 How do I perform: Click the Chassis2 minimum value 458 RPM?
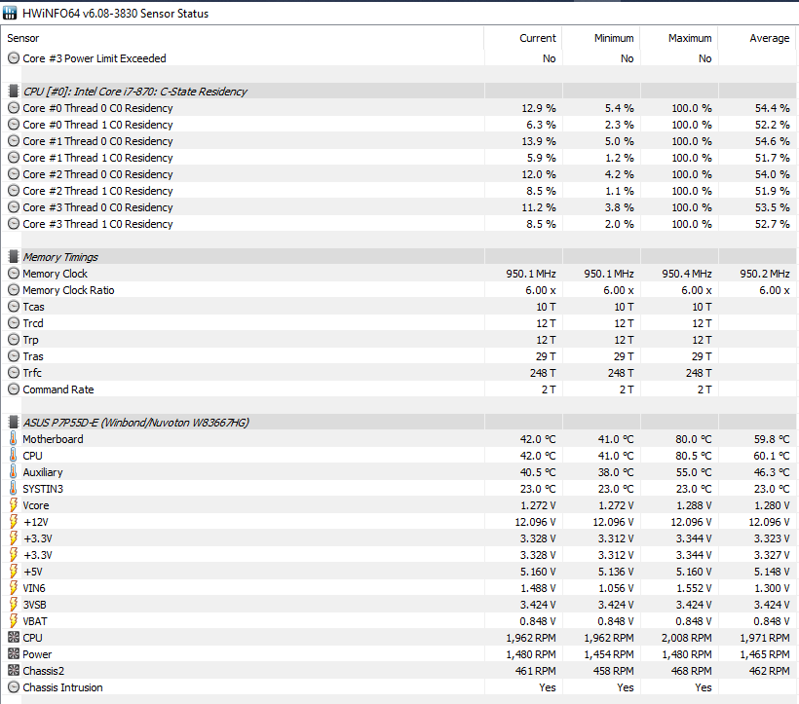click(x=614, y=671)
